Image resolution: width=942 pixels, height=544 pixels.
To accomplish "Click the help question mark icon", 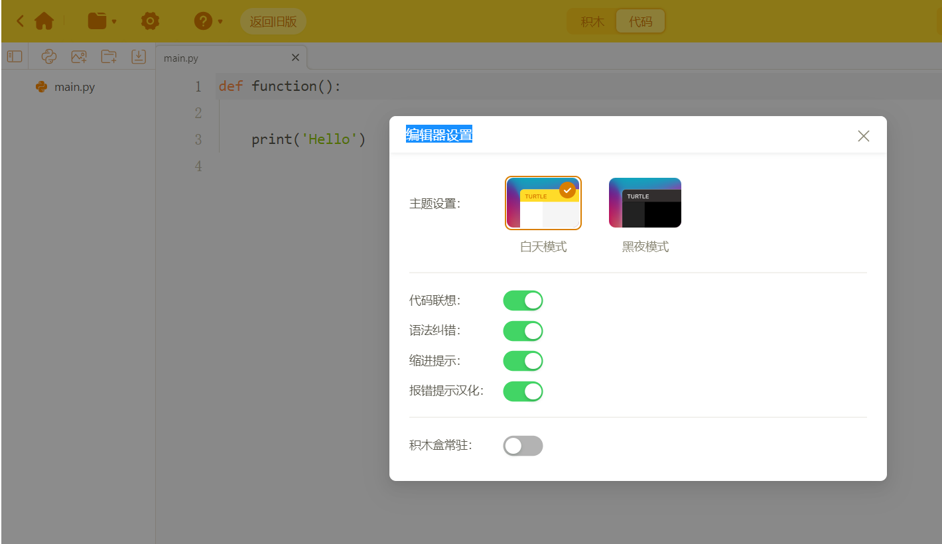I will pos(203,21).
